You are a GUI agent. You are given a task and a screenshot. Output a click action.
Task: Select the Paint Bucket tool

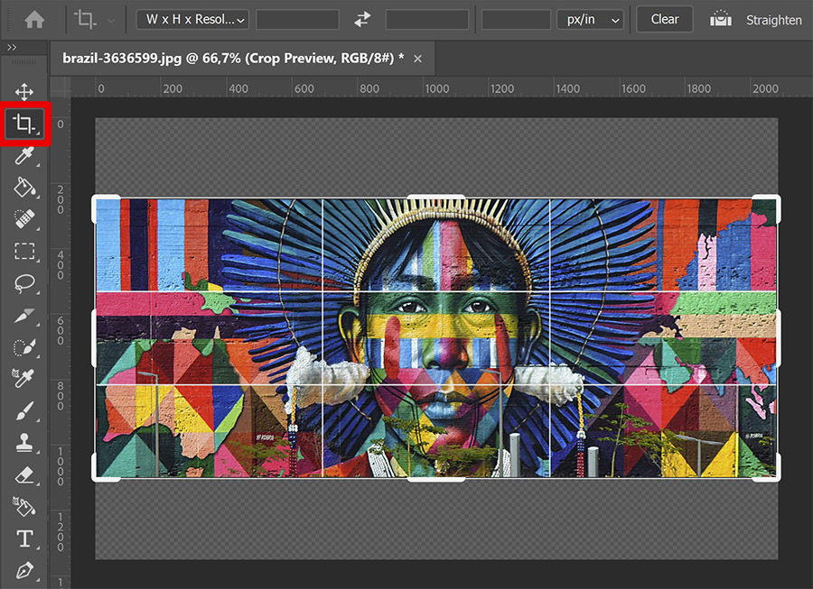pos(25,188)
